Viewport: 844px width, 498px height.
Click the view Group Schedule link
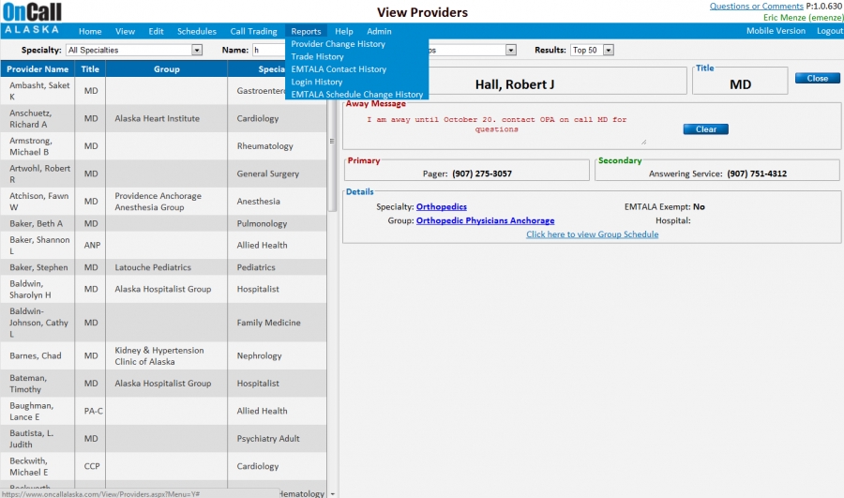(x=592, y=234)
